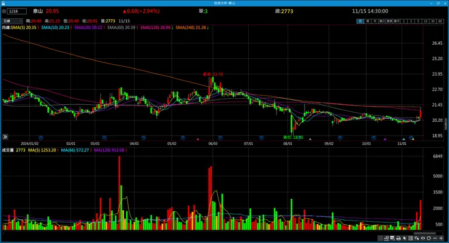Click the yellow triangle marker after 11/01
The image size is (449, 243).
pos(413,139)
